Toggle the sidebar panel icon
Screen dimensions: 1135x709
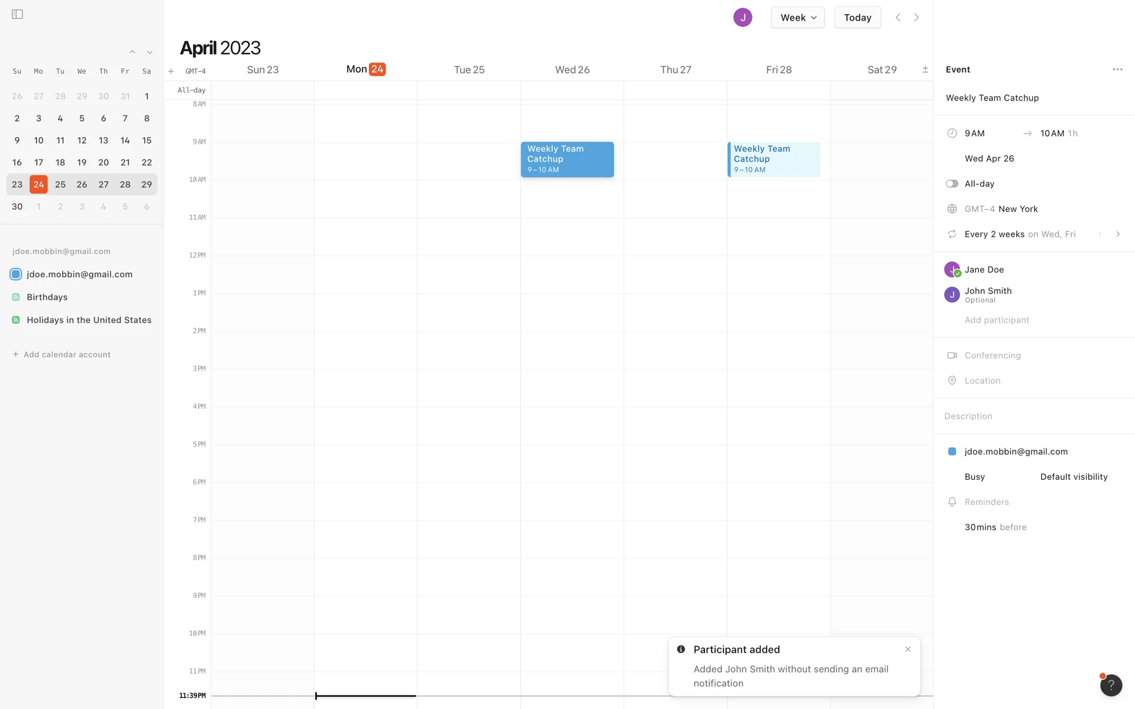pyautogui.click(x=17, y=14)
